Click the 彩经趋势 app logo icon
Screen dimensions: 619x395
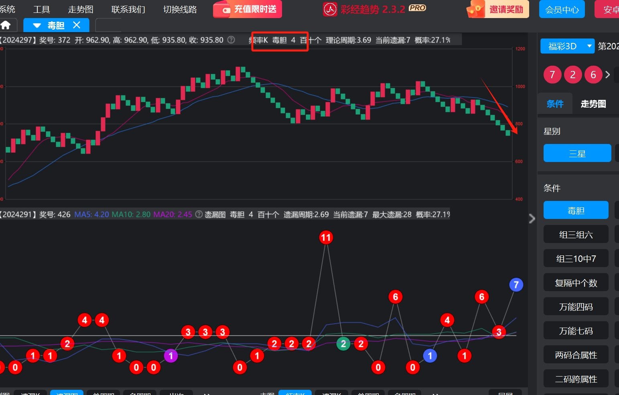(330, 9)
